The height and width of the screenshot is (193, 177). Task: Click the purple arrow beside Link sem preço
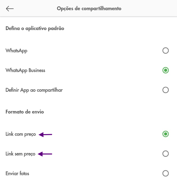(45, 154)
